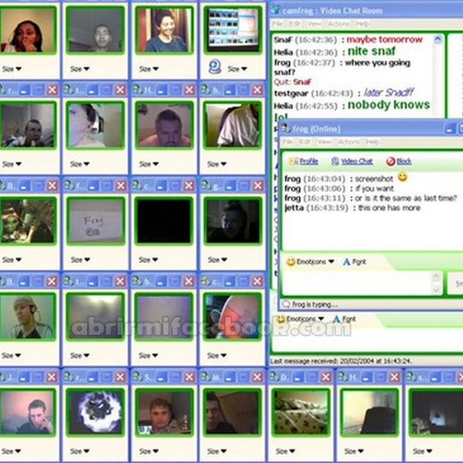
Task: Click the title icon of the white-shirt torso window
Action: click(205, 90)
